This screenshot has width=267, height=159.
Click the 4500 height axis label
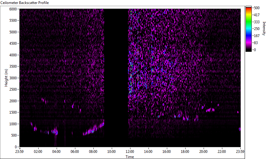(13, 44)
